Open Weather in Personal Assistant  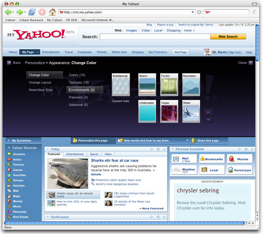(x=184, y=170)
